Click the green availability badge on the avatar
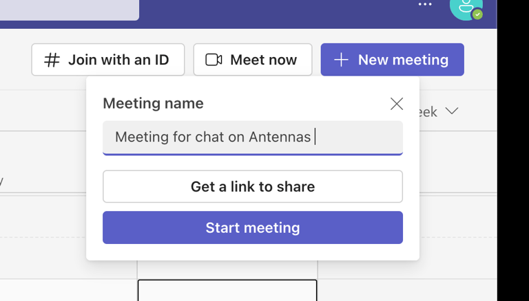 [x=477, y=14]
